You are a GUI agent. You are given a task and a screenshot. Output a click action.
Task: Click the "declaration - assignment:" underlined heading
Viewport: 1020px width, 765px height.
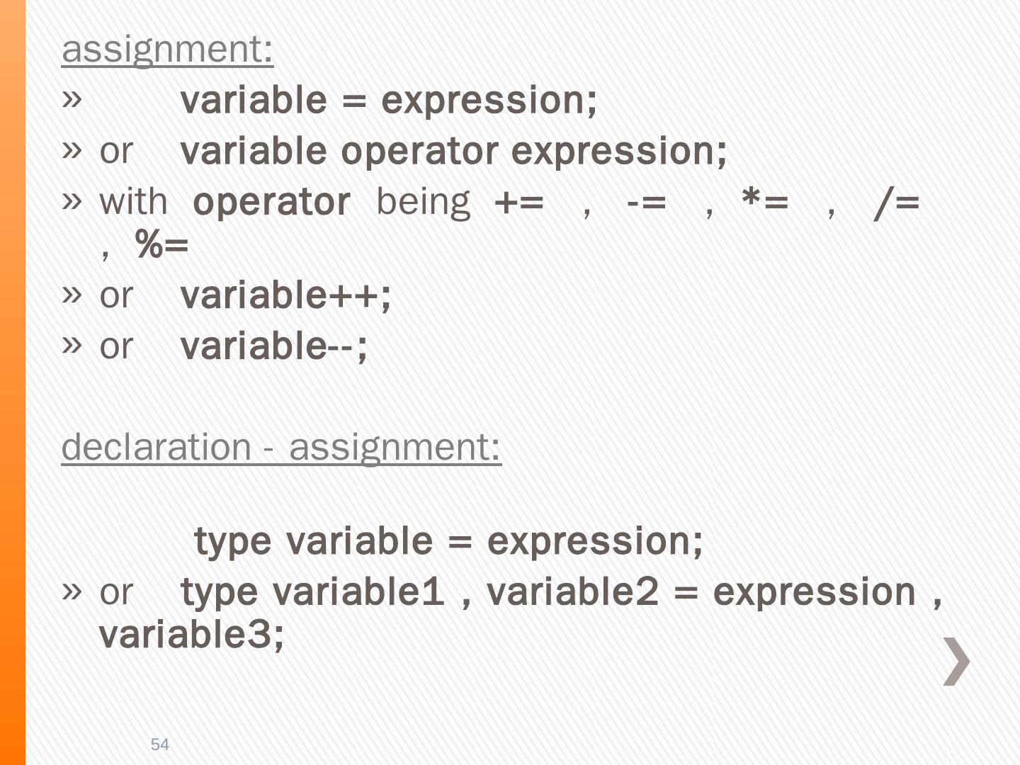(x=281, y=447)
